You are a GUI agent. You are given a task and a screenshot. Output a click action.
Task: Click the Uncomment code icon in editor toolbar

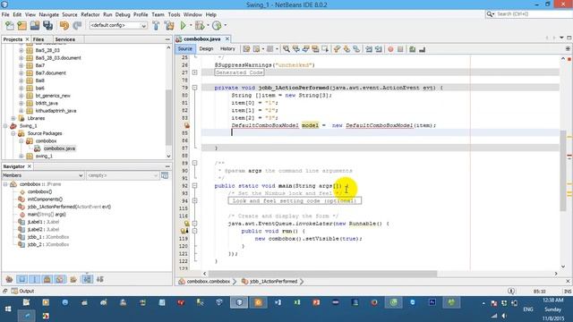tap(422, 49)
